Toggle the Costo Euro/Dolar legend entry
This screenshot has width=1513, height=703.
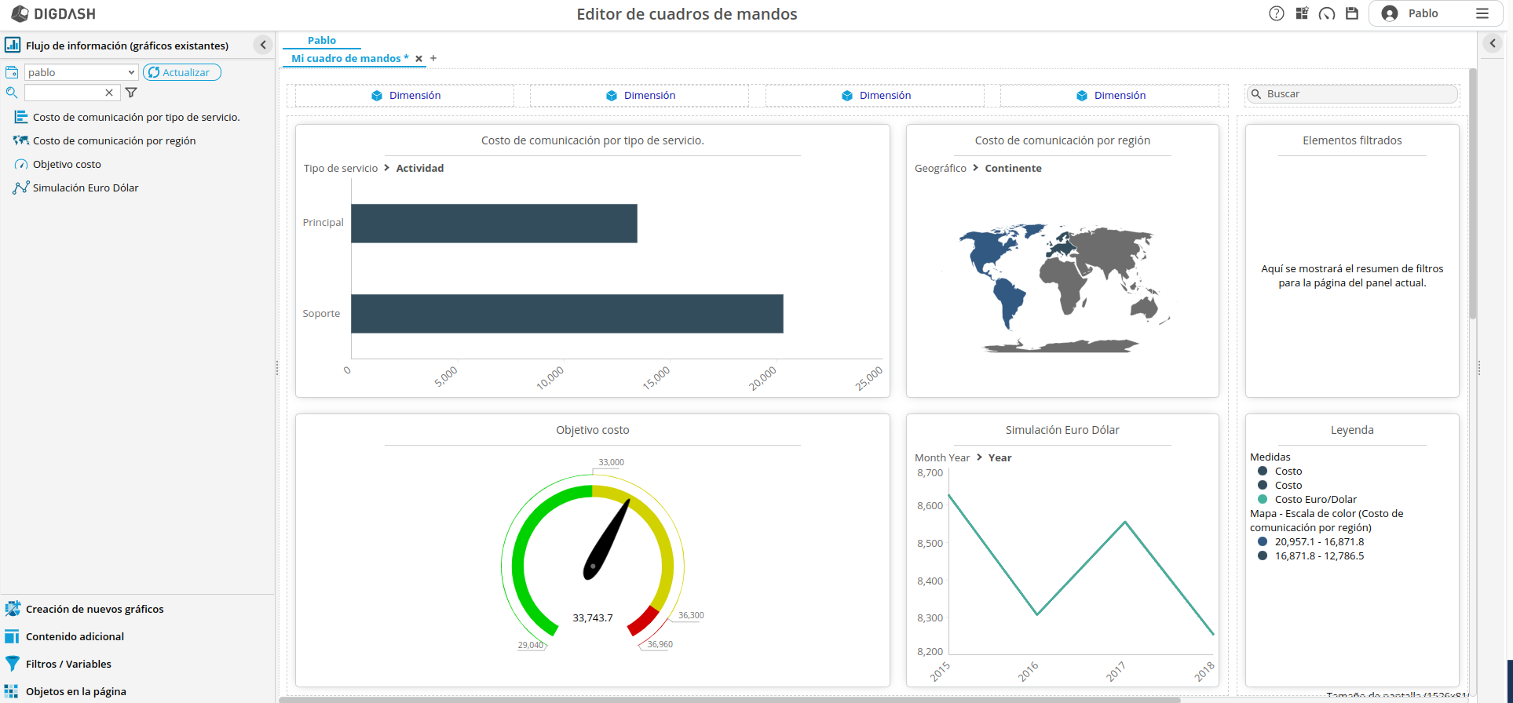pos(1315,499)
